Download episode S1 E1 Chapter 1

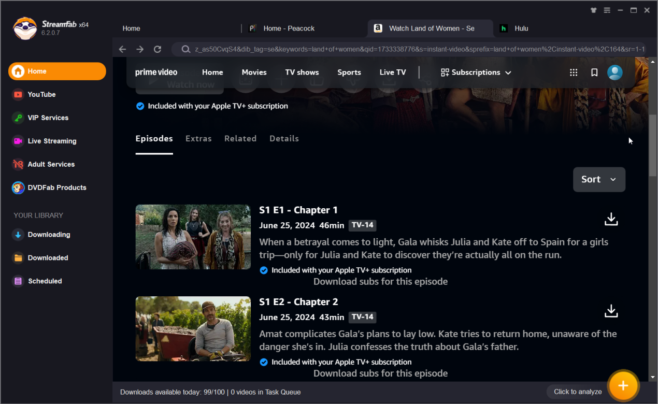coord(611,219)
